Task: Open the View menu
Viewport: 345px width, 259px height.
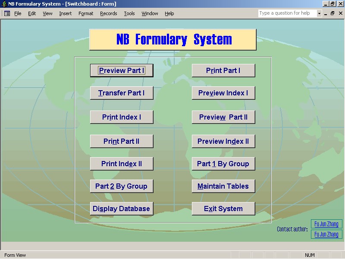Action: point(47,13)
